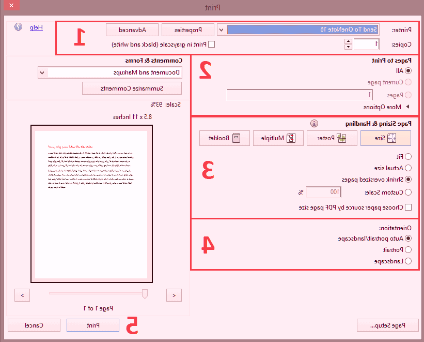This screenshot has height=342, width=424.
Task: Go to previous page with left preview arrow
Action: tap(22, 295)
